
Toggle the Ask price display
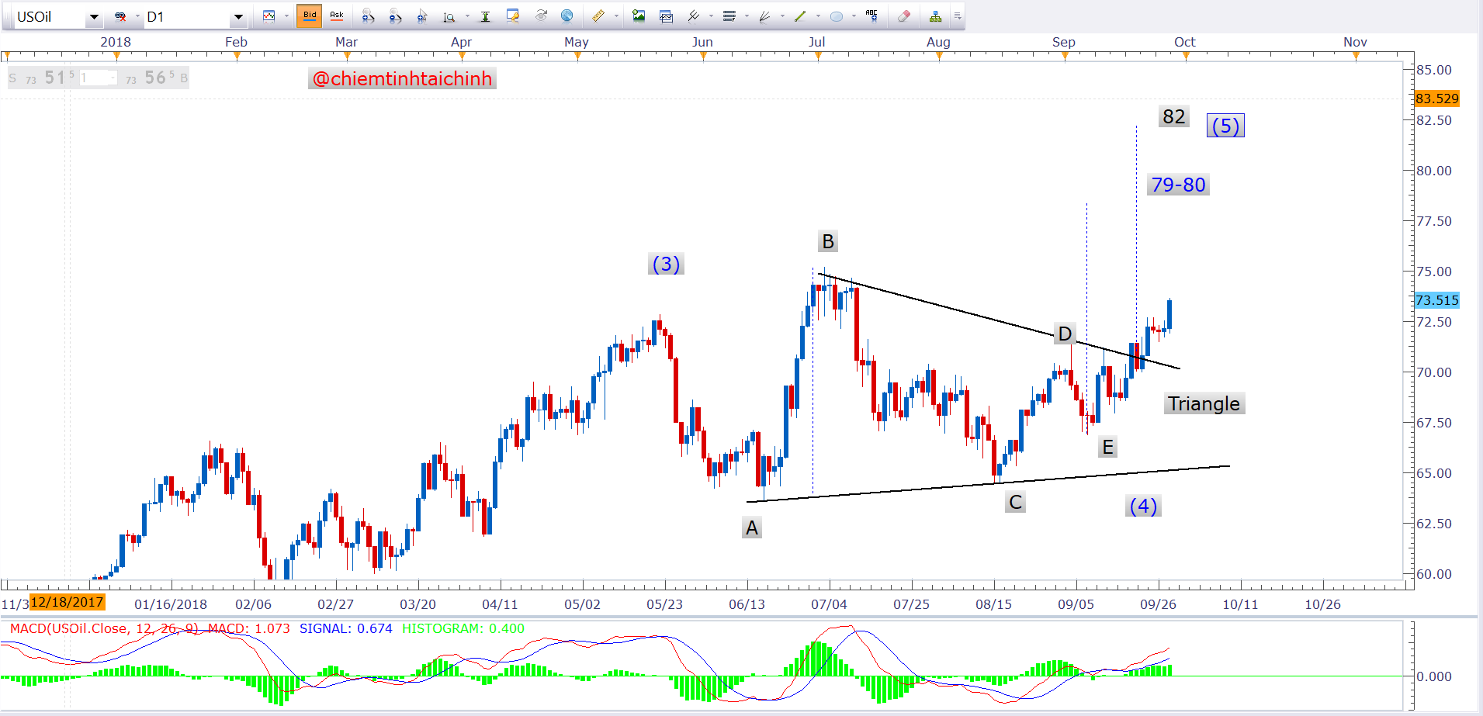click(x=336, y=16)
